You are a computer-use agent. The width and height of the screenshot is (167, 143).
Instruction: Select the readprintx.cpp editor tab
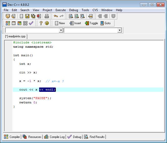coord(15,36)
